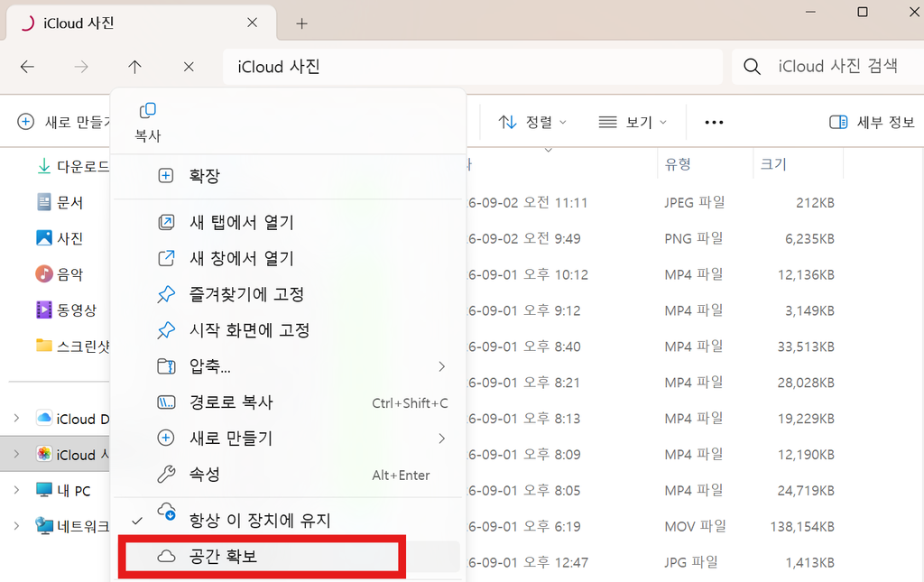Expand the 내 PC tree node
The image size is (924, 582).
click(16, 490)
